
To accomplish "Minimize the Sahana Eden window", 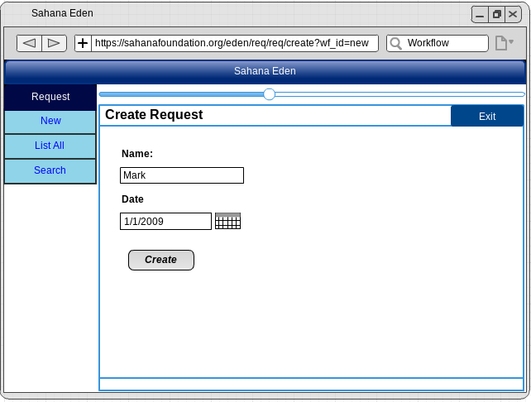I will (480, 14).
